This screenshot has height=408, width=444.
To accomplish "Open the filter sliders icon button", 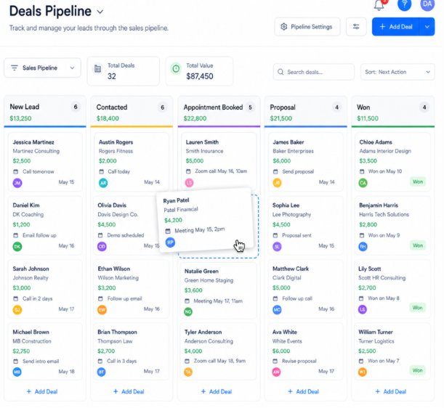I will [356, 27].
